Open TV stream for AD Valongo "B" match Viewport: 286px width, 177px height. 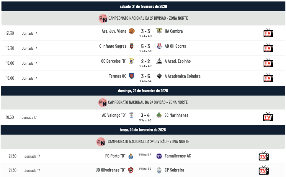pyautogui.click(x=268, y=117)
